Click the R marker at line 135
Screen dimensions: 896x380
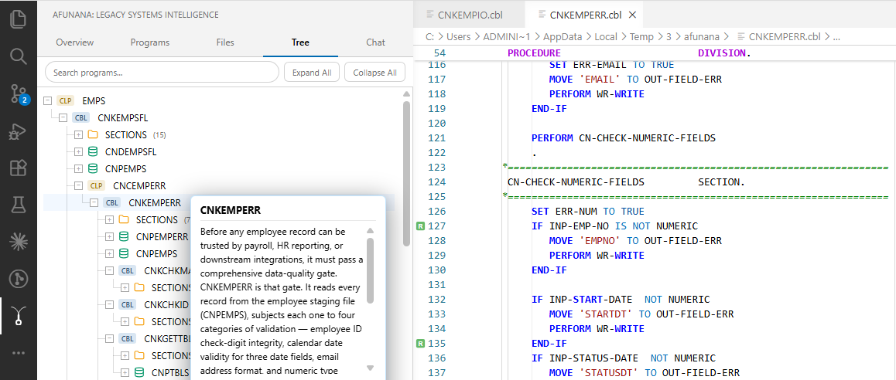421,344
